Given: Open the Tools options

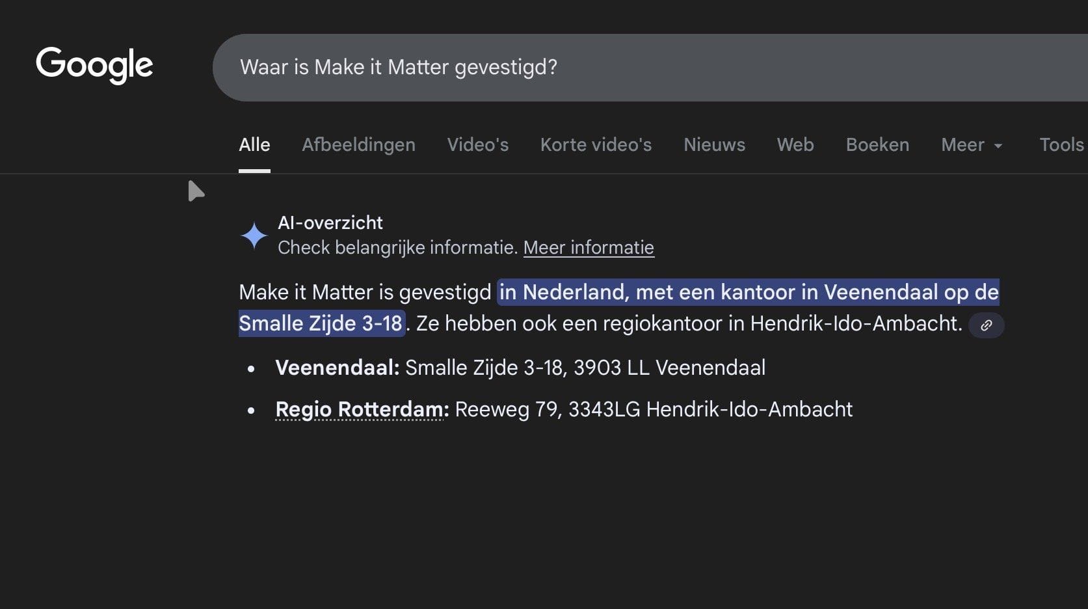Looking at the screenshot, I should [1060, 144].
